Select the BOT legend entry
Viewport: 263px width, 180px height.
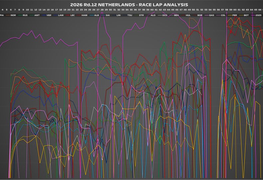coord(244,15)
